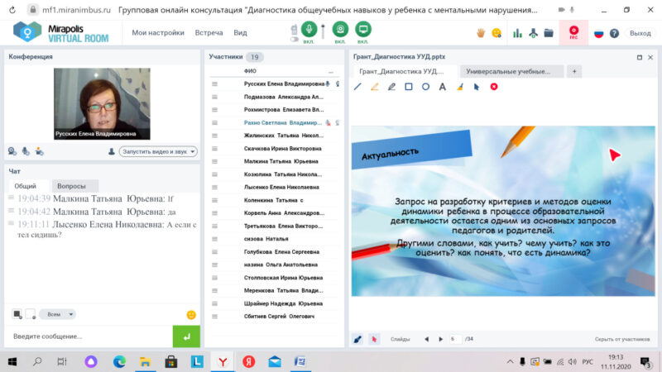Open the chat emoji smiley picker

pos(191,315)
